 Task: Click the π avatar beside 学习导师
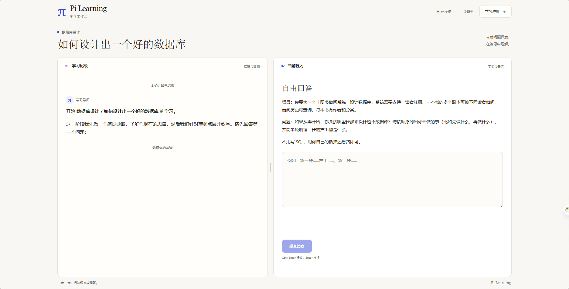70,100
